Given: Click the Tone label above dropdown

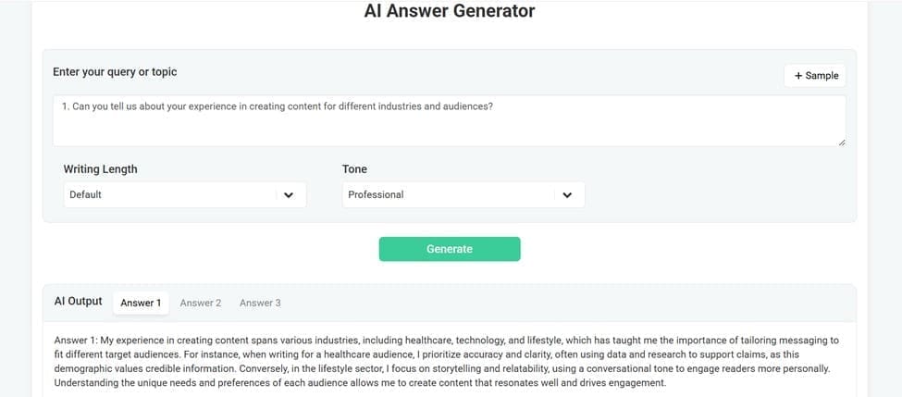Looking at the screenshot, I should coord(354,169).
